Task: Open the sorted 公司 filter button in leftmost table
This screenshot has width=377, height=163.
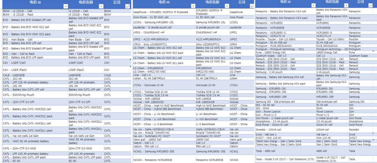Action: click(127, 7)
